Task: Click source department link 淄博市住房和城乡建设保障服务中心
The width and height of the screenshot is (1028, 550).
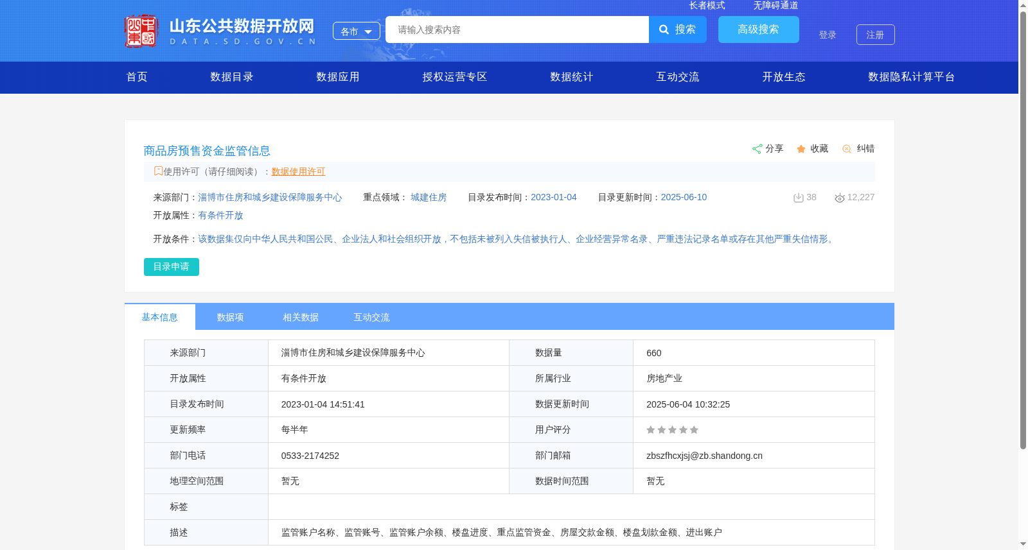Action: tap(270, 198)
